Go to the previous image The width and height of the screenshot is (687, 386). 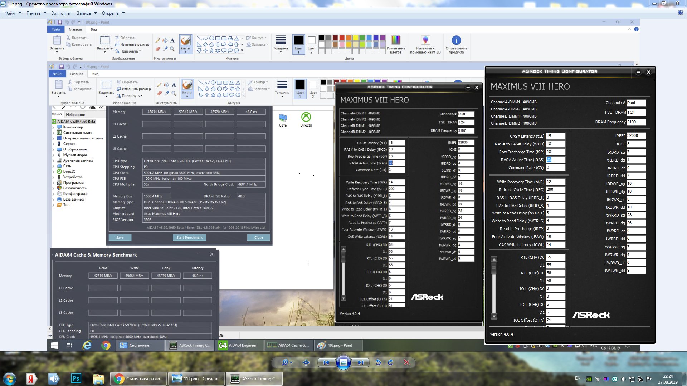(326, 362)
